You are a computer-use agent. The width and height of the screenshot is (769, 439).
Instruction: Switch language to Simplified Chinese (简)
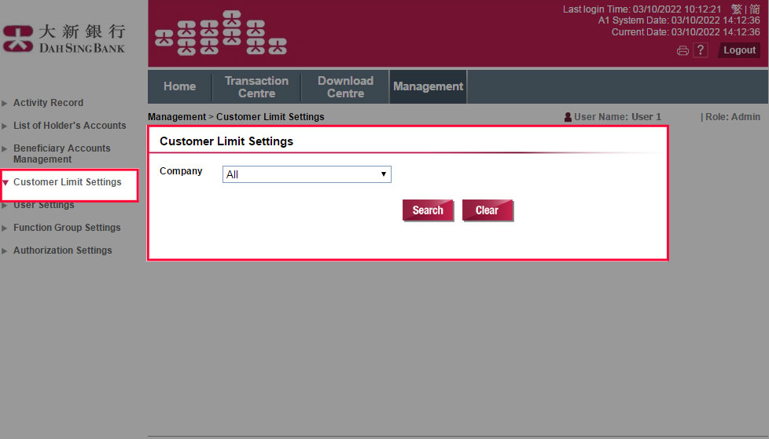[755, 9]
